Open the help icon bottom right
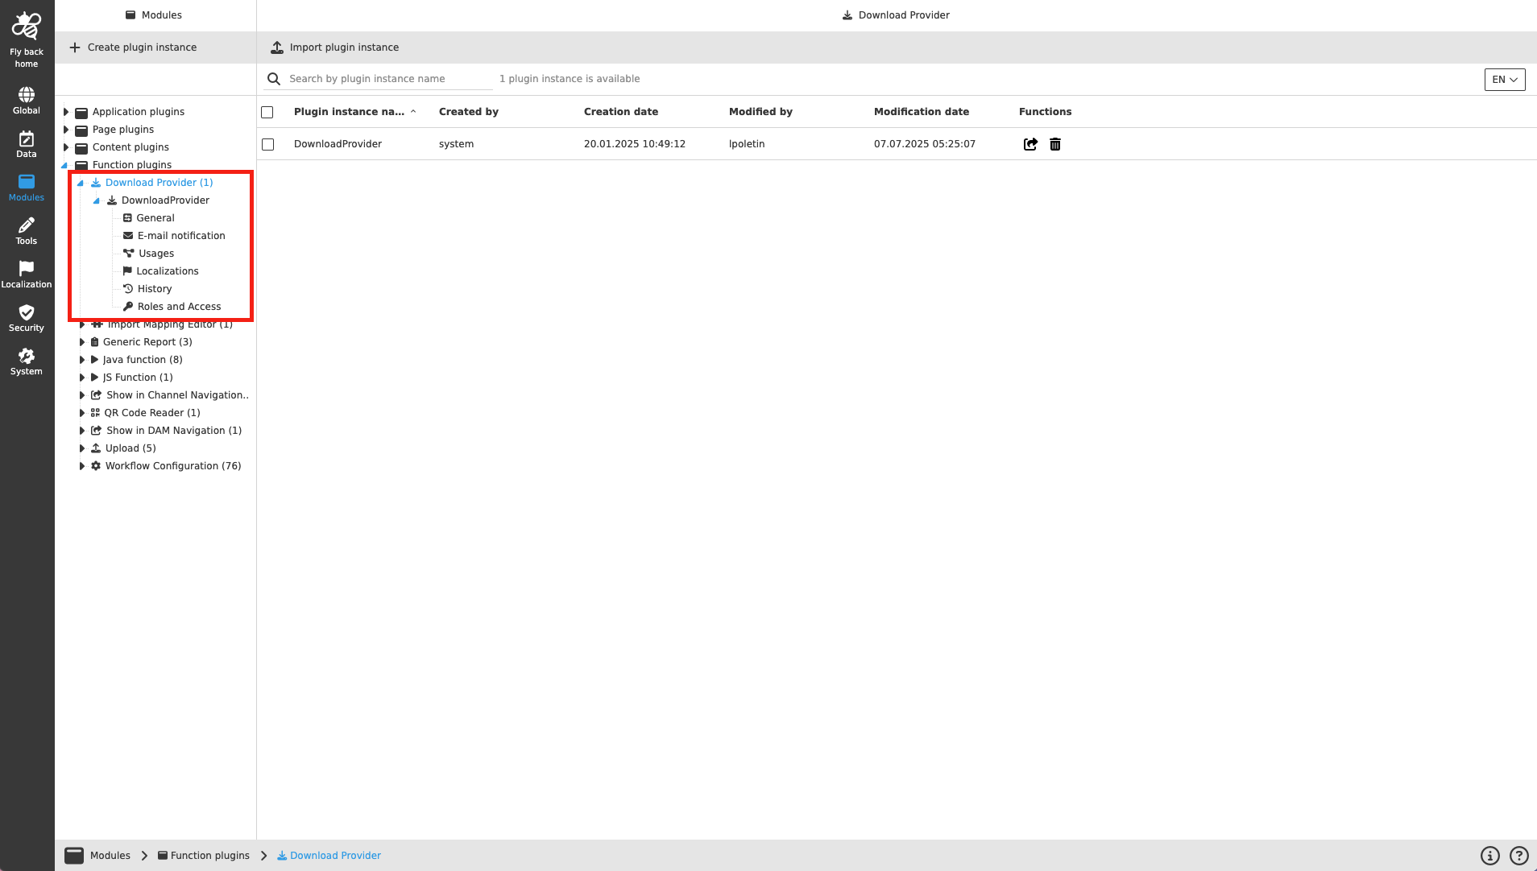1537x871 pixels. [1519, 855]
